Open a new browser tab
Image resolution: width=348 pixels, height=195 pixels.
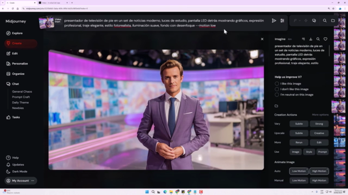click(x=72, y=3)
